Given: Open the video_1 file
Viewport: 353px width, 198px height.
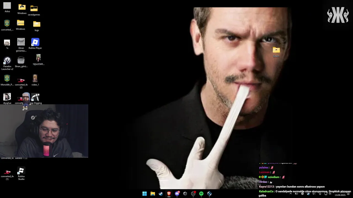Looking at the screenshot, I should click(x=35, y=80).
